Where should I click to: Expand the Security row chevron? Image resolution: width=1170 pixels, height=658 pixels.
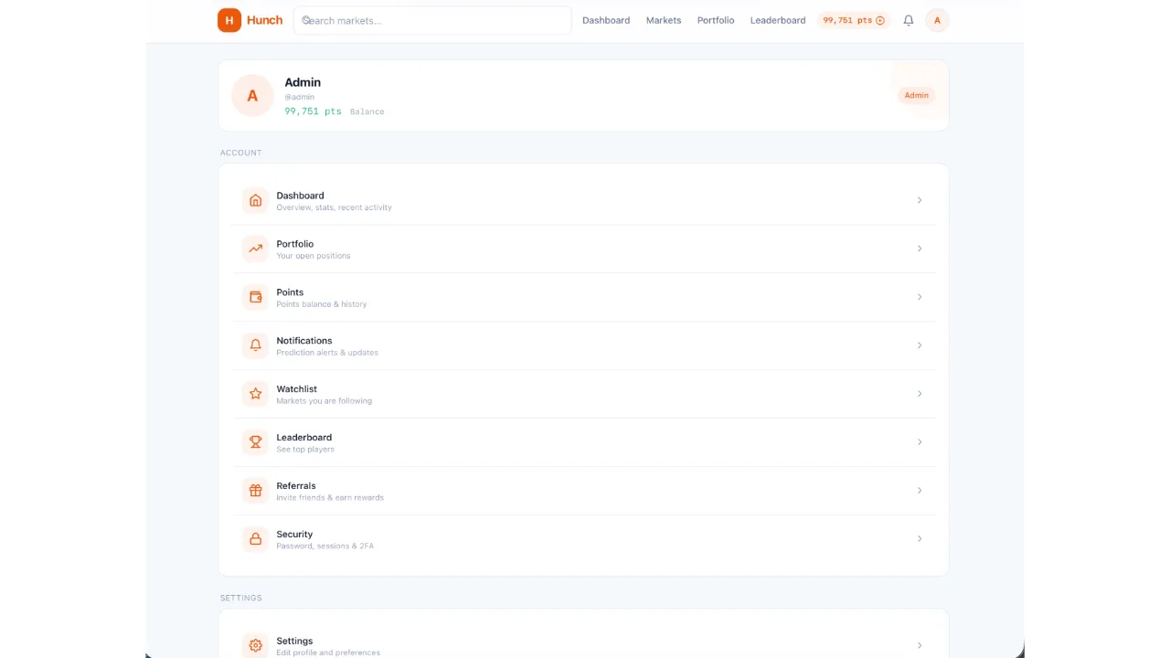[920, 539]
